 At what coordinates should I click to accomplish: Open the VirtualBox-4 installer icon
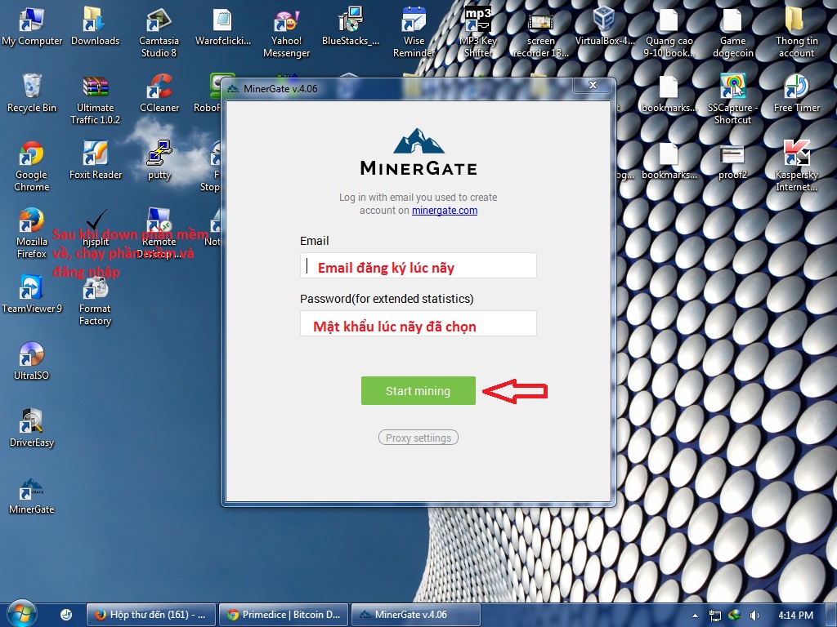point(605,27)
